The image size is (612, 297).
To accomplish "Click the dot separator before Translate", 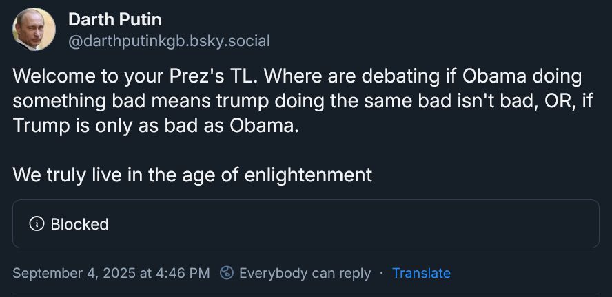I will point(381,273).
